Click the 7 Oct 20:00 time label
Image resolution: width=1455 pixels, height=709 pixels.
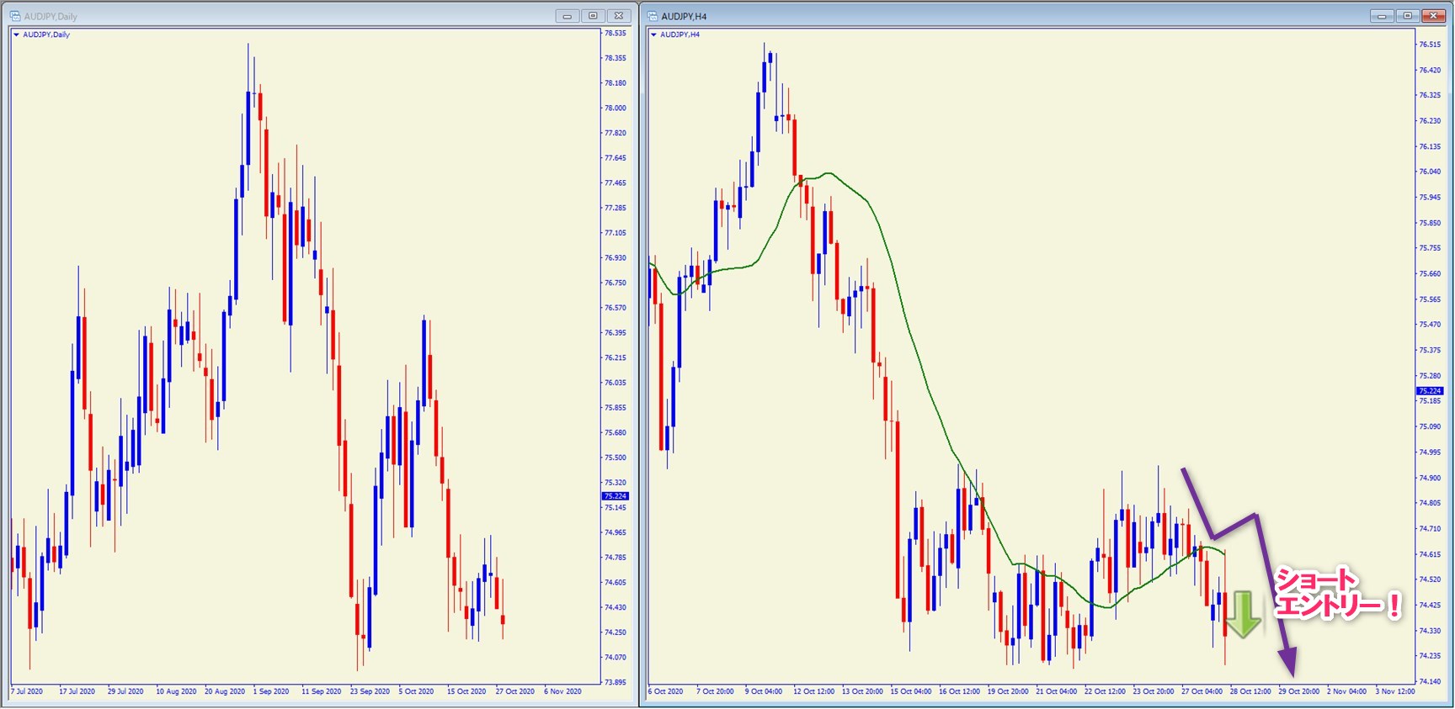click(716, 691)
